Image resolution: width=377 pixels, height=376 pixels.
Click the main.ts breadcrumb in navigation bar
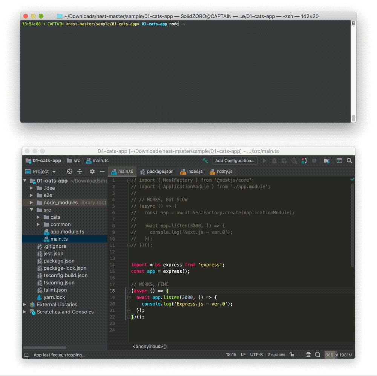tap(97, 160)
